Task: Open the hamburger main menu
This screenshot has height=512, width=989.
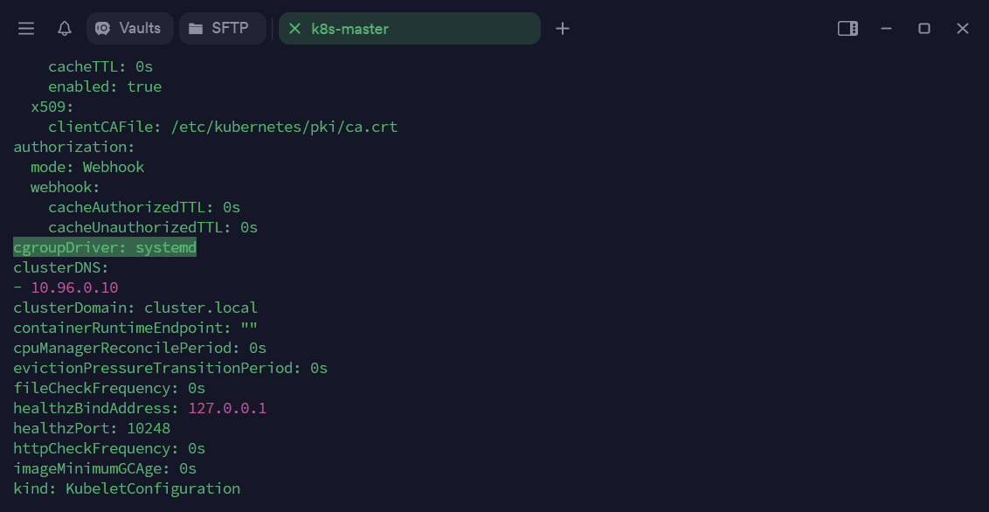Action: pos(26,29)
